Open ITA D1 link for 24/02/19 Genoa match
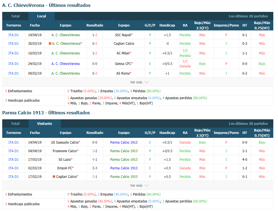Screen dimensions: 278x211 [14, 64]
